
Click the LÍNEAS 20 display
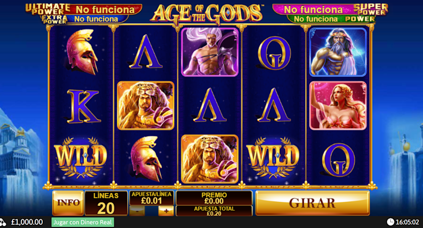[x=106, y=203]
